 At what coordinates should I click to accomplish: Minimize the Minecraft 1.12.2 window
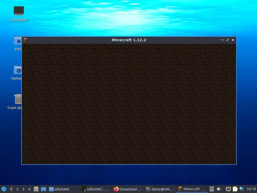pyautogui.click(x=222, y=40)
